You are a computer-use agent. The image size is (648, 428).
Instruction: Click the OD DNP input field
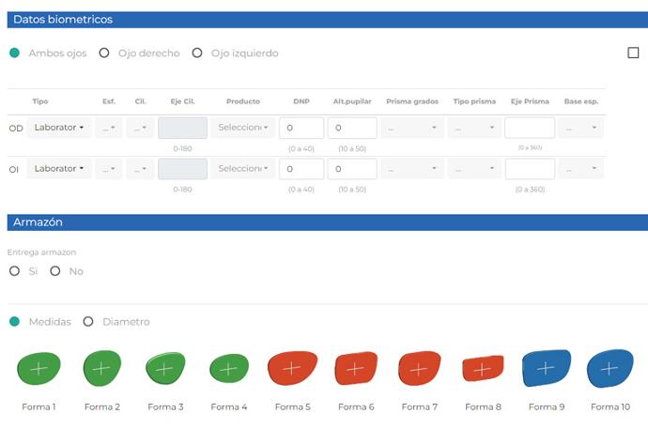[x=301, y=128]
